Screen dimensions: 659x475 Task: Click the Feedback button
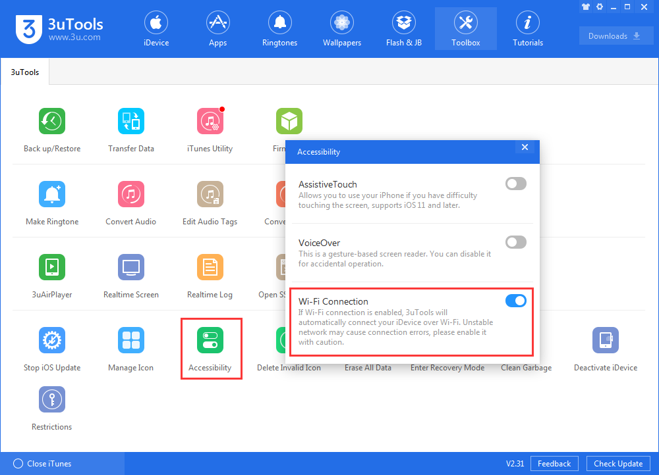click(x=554, y=464)
